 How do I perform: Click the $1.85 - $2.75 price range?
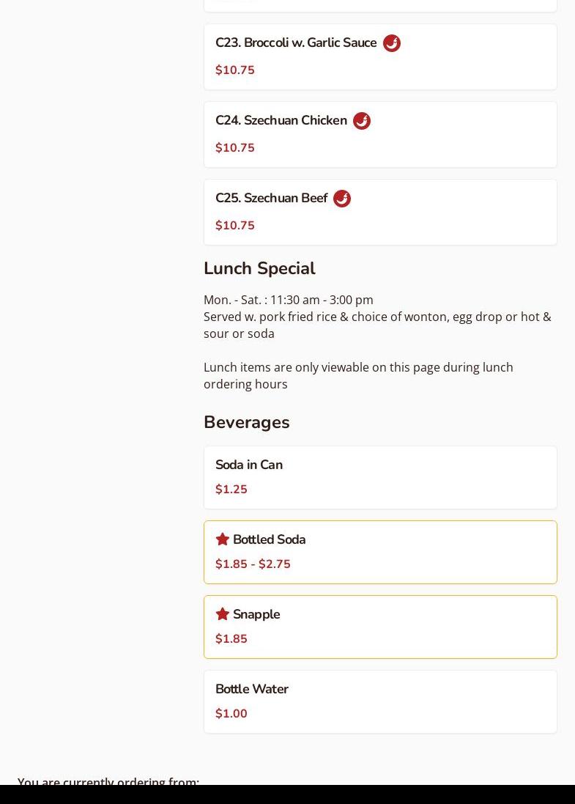click(253, 564)
